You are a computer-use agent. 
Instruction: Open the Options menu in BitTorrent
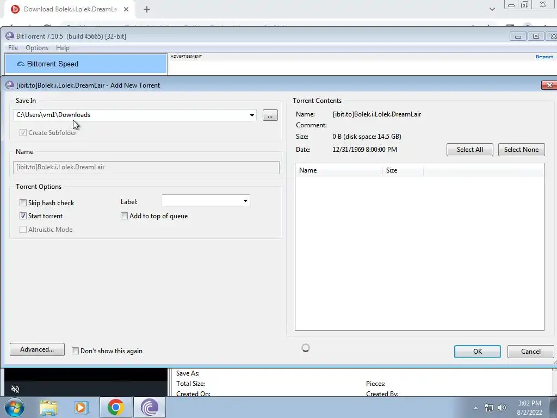coord(37,48)
